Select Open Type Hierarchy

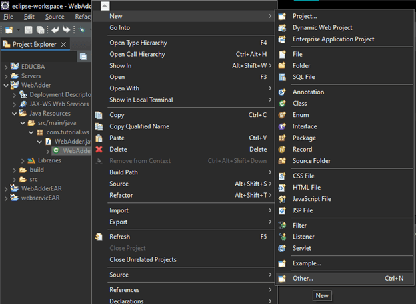(184, 43)
